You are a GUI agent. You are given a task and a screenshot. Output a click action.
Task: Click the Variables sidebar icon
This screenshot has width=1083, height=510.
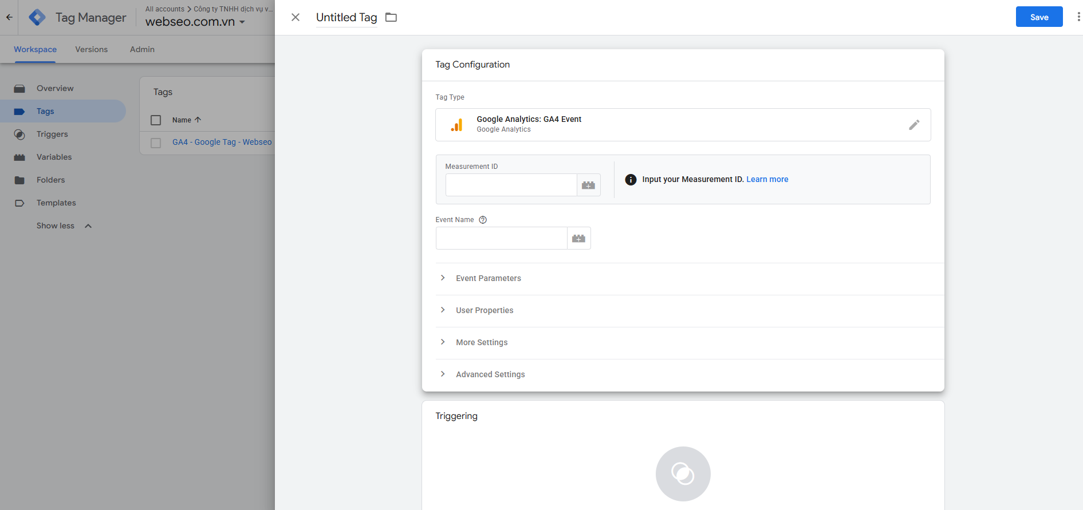19,157
